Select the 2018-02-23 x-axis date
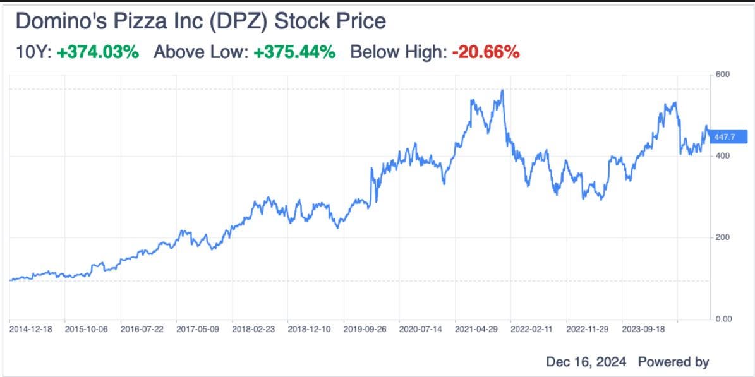The image size is (755, 377). (x=255, y=330)
